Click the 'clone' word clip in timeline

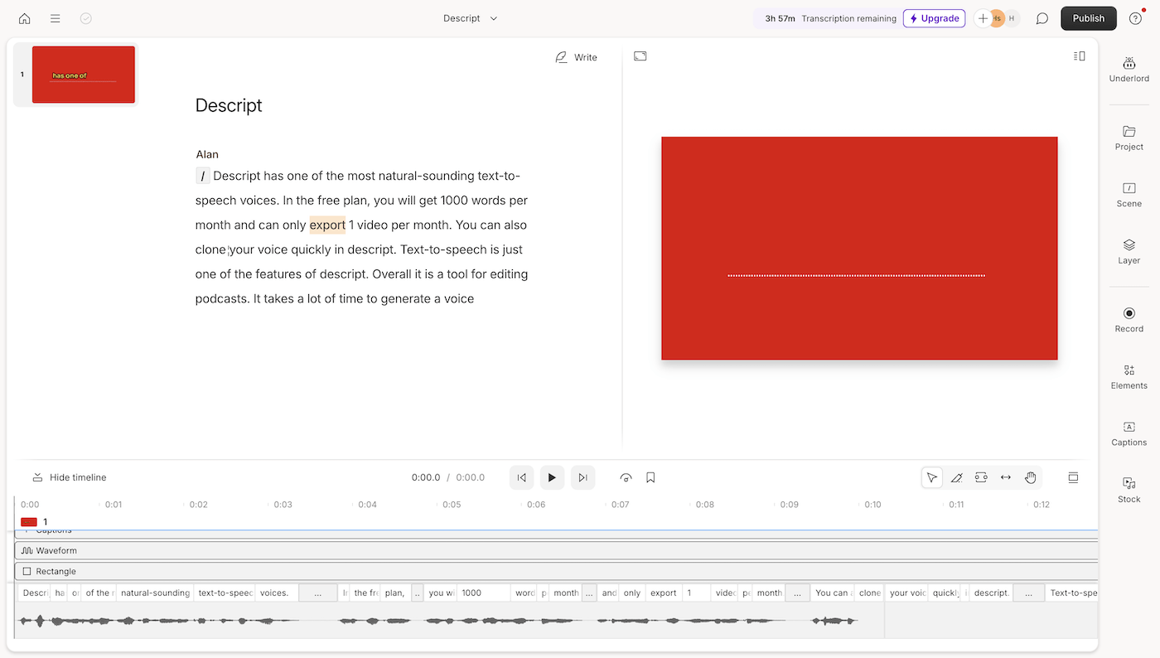(869, 593)
